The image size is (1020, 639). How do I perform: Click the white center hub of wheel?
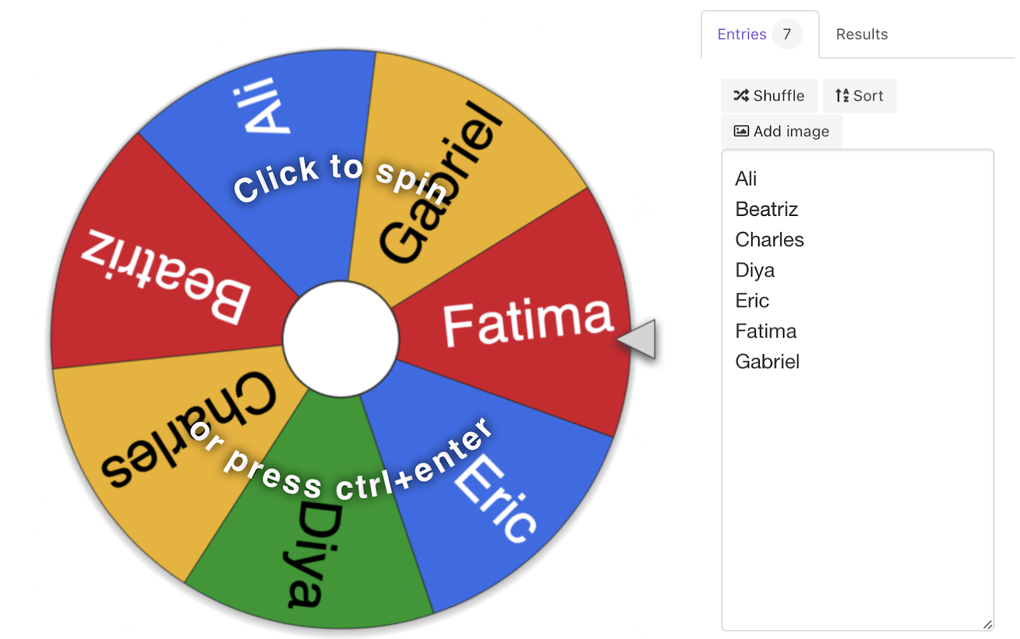coord(341,339)
